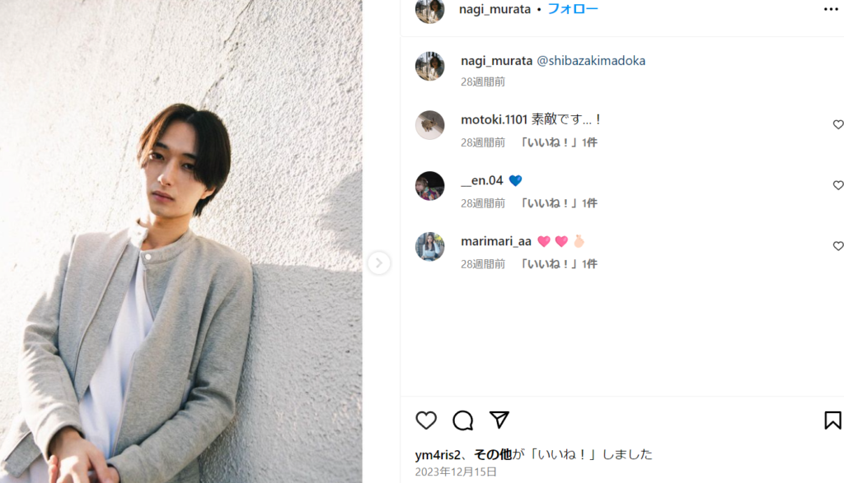Open the three-dot more options menu
844x483 pixels.
831,9
